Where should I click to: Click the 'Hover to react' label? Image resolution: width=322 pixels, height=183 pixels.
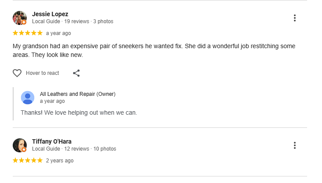pyautogui.click(x=43, y=73)
